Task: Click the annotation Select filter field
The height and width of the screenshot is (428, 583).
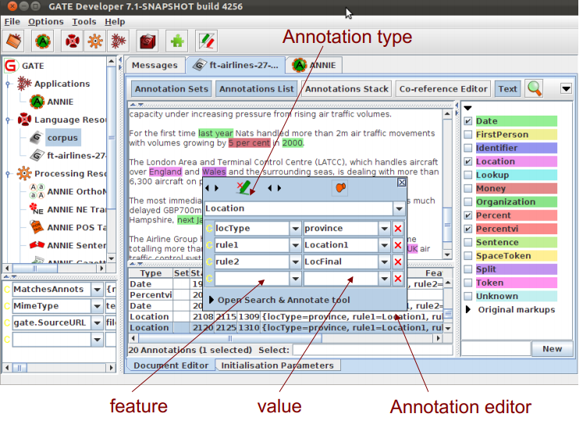Action: click(372, 350)
